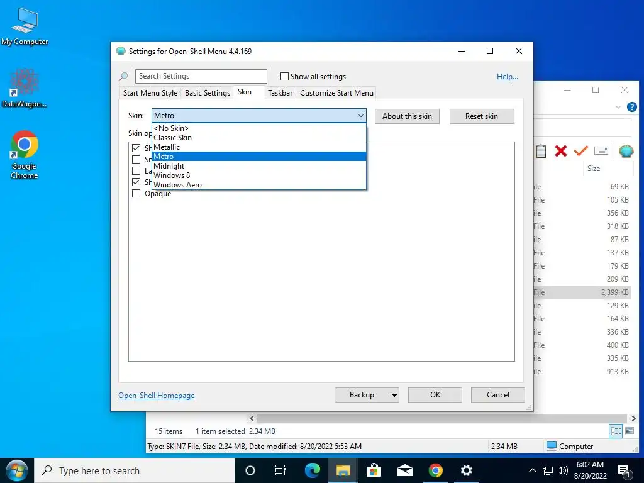Expand the Explorer ribbon chevron

[618, 107]
